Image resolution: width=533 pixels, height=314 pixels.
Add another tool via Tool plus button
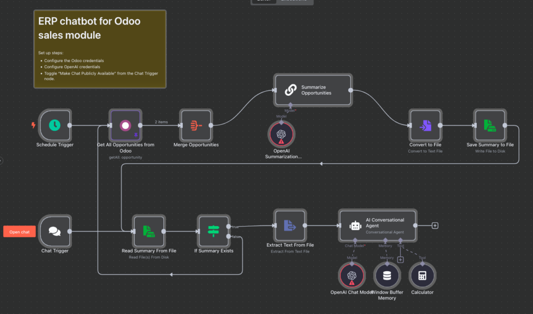coord(400,260)
